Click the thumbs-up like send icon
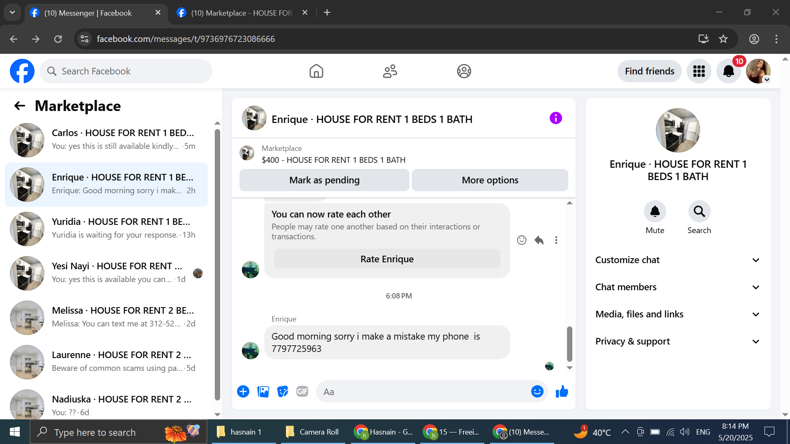This screenshot has width=790, height=444. 562,392
